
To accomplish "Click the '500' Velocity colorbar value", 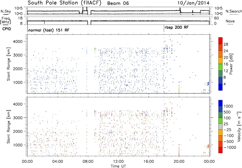I will 228,112.
